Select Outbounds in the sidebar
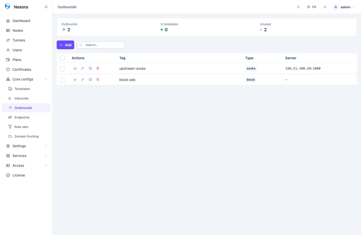This screenshot has width=361, height=235. coord(26,108)
